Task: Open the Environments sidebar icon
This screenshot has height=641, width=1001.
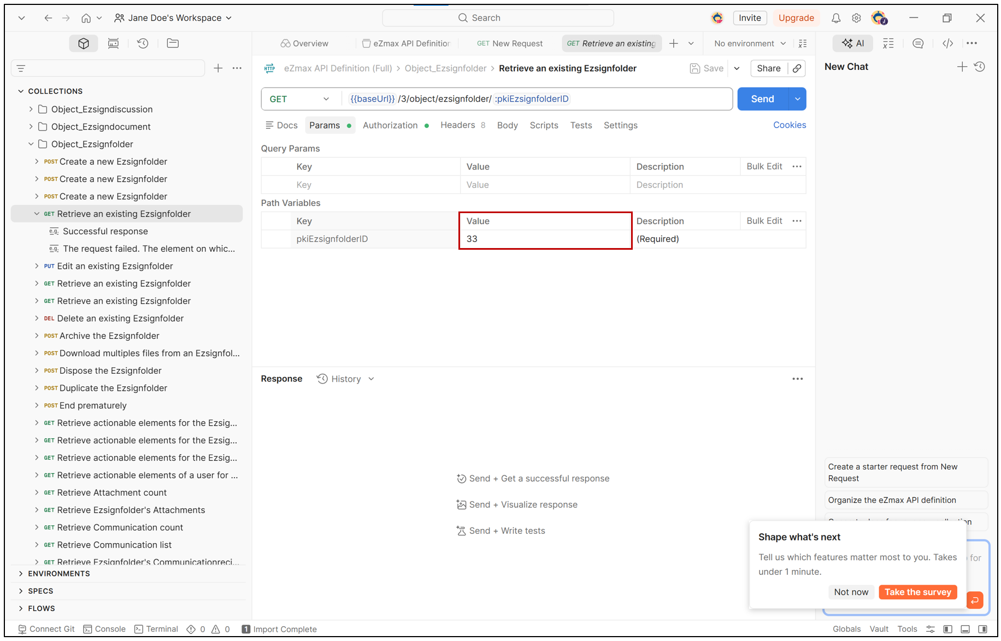Action: [113, 44]
